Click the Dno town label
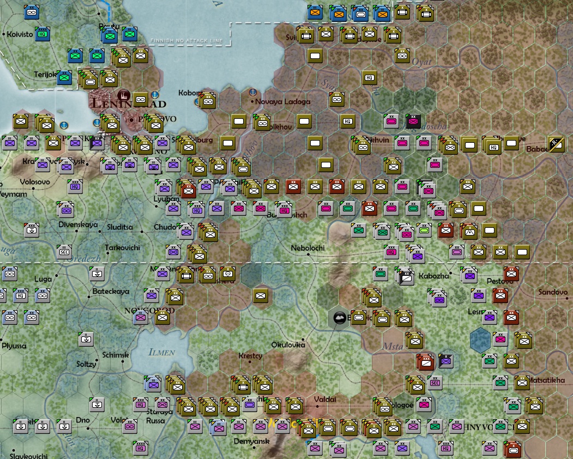573x459 pixels. pyautogui.click(x=82, y=420)
